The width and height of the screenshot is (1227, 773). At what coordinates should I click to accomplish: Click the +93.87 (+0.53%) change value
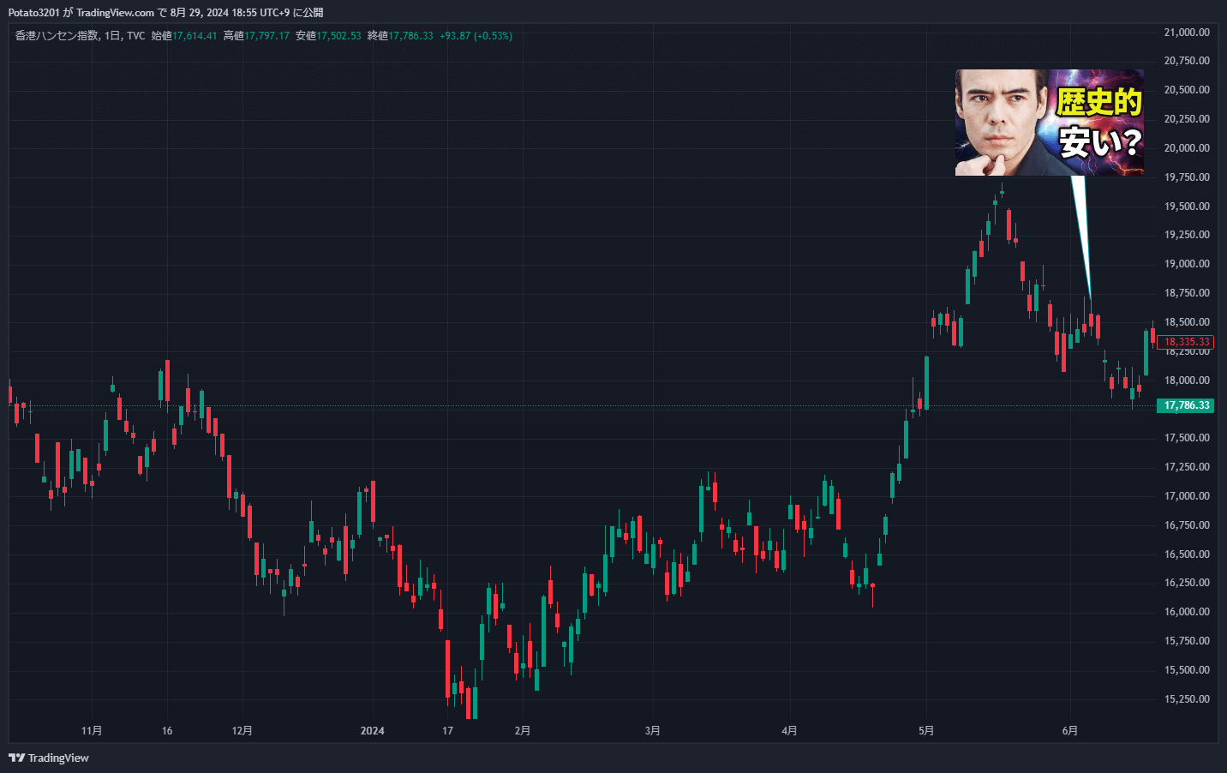476,36
